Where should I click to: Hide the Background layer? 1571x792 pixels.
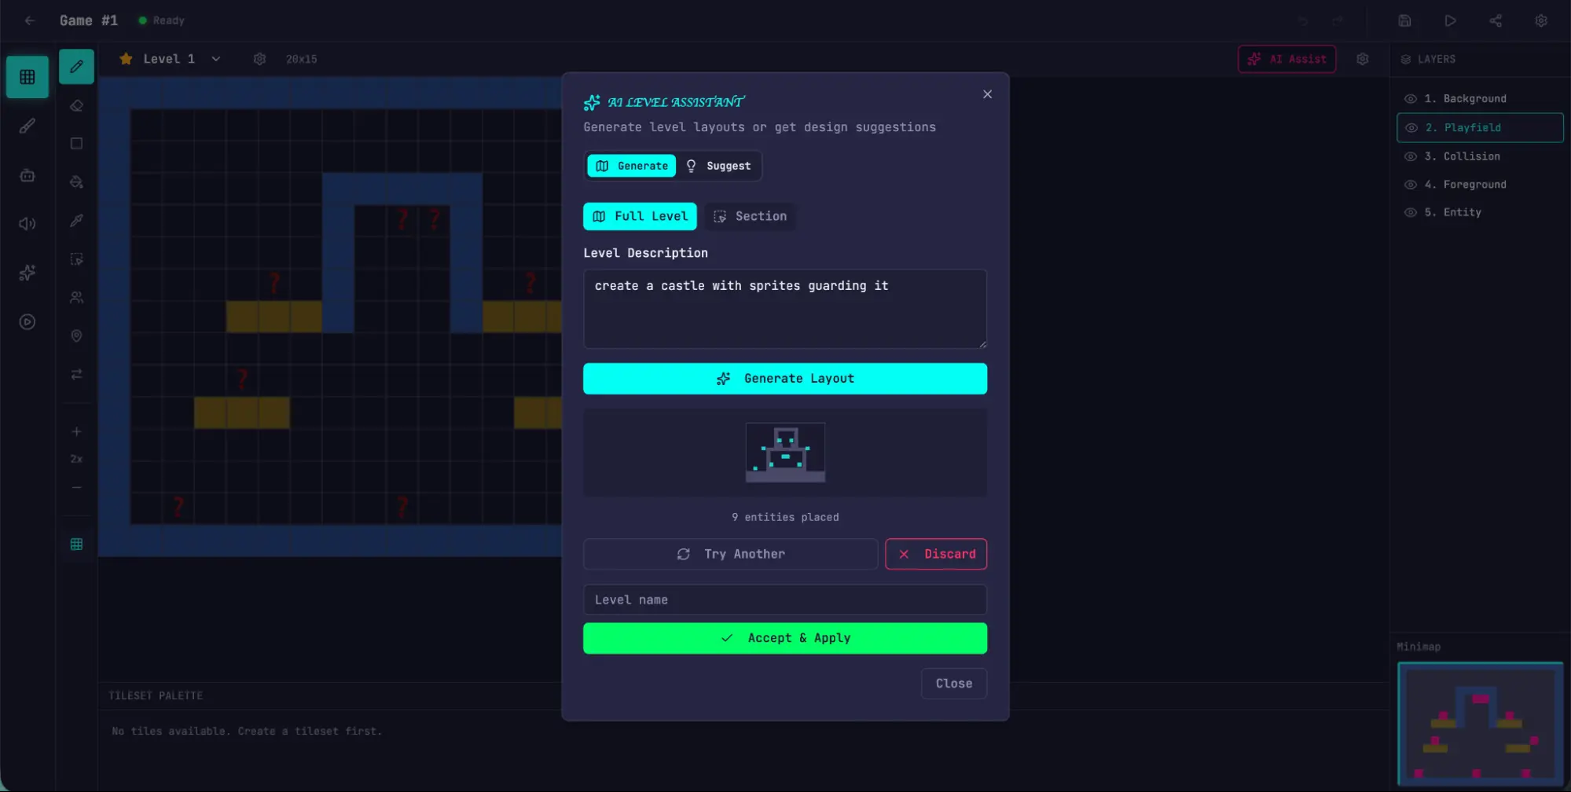1411,99
